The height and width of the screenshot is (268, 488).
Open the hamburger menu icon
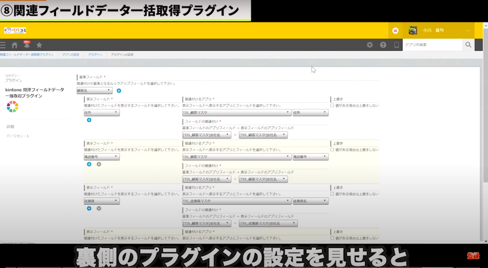tap(3, 45)
